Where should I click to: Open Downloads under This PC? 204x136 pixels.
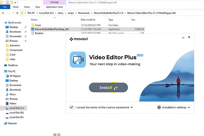(x=15, y=90)
